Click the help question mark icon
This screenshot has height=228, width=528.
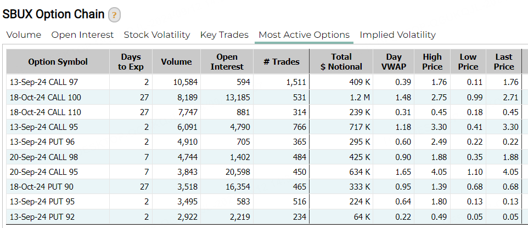pos(114,15)
